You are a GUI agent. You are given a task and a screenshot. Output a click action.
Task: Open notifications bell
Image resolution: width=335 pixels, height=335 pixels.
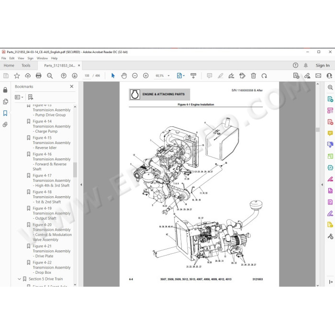coord(306,66)
